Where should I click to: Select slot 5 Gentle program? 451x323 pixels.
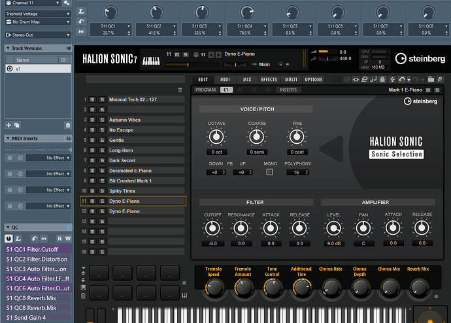pyautogui.click(x=146, y=140)
